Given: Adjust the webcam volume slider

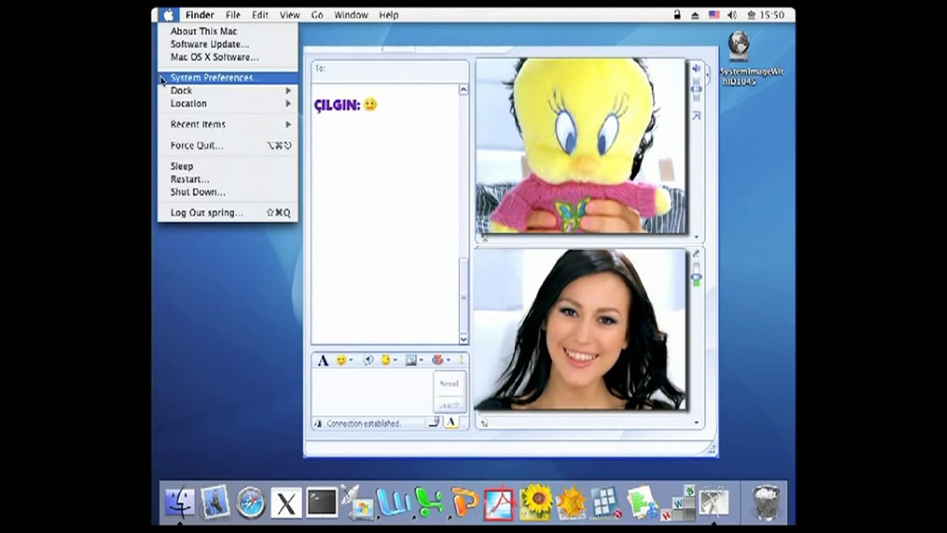Looking at the screenshot, I should point(696,90).
